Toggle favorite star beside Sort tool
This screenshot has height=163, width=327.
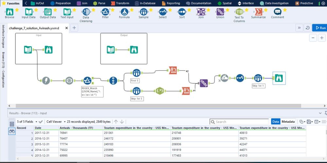[x=189, y=10]
